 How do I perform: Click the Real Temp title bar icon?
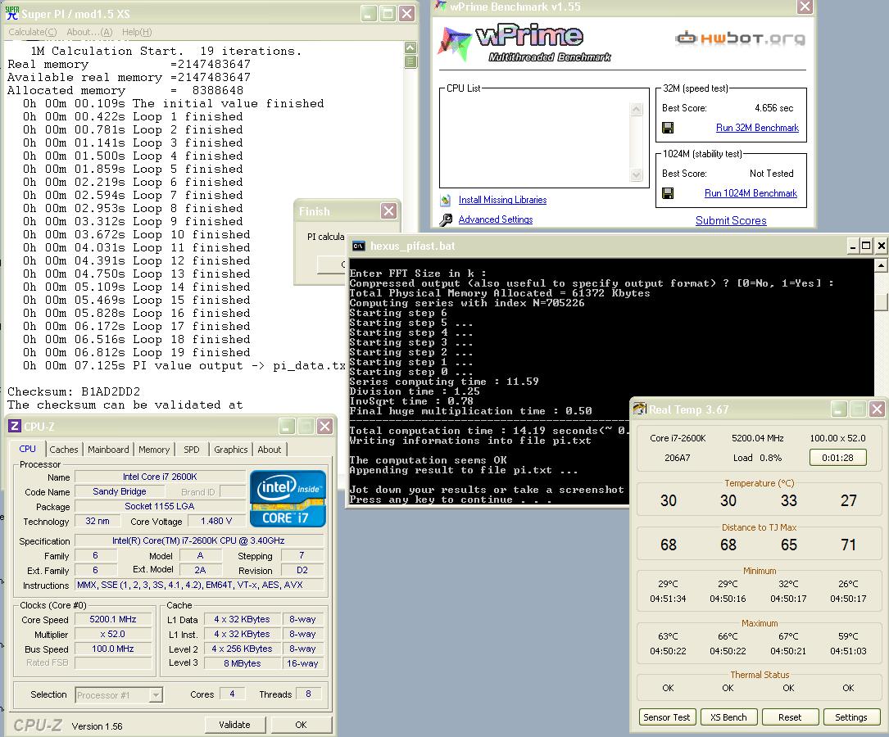[640, 409]
